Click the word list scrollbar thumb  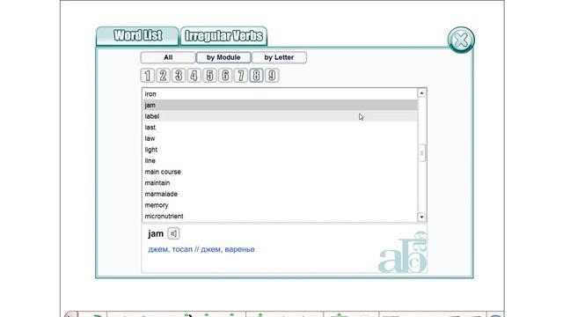click(421, 153)
